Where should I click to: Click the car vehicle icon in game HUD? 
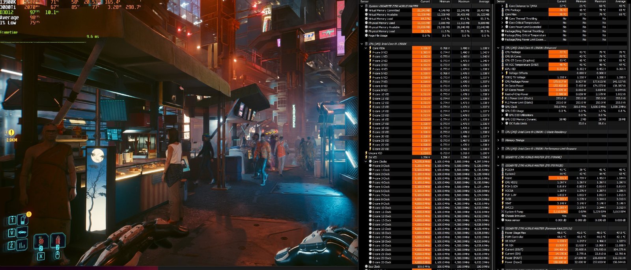(x=23, y=232)
